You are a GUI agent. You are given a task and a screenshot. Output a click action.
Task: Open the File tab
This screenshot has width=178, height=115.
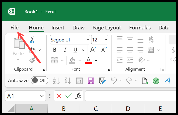[14, 28]
